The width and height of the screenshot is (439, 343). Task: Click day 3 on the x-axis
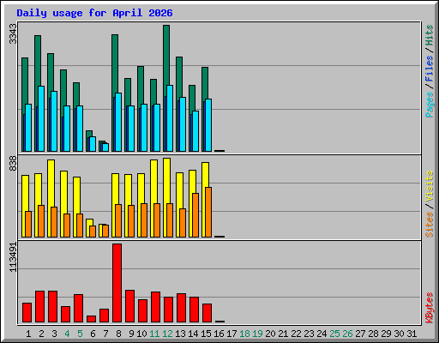54,334
